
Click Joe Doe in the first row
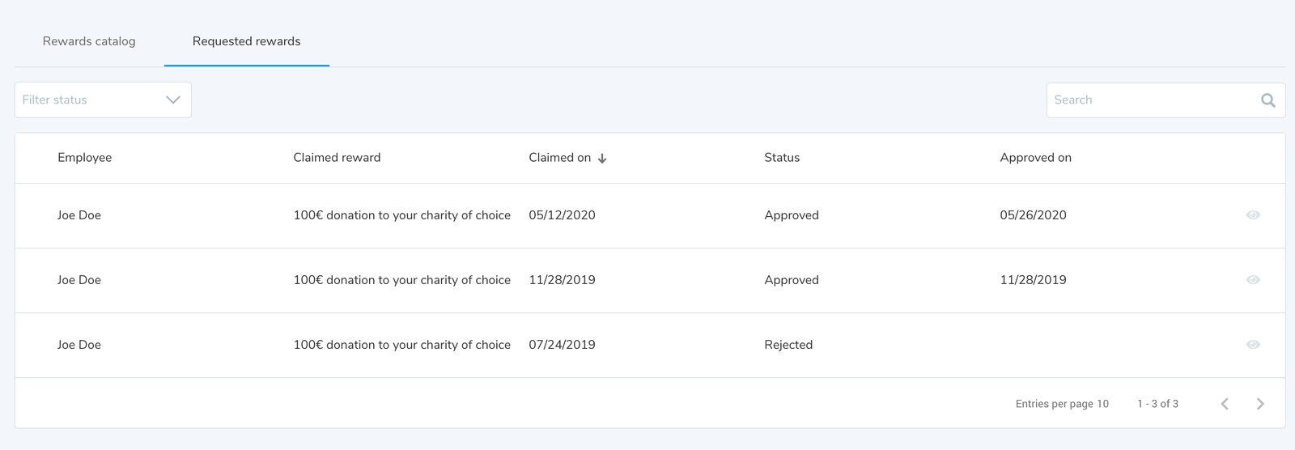(x=79, y=215)
